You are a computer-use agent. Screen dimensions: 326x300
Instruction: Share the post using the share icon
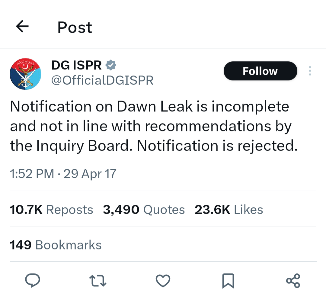(x=293, y=281)
